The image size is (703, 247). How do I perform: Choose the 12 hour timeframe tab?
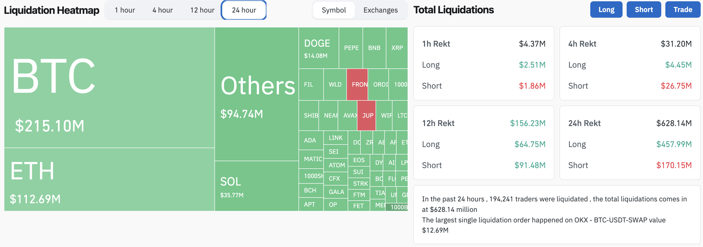point(202,10)
